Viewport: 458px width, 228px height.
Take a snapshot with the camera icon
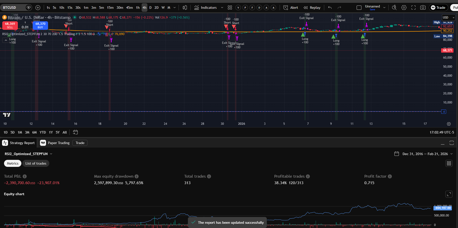click(x=423, y=8)
